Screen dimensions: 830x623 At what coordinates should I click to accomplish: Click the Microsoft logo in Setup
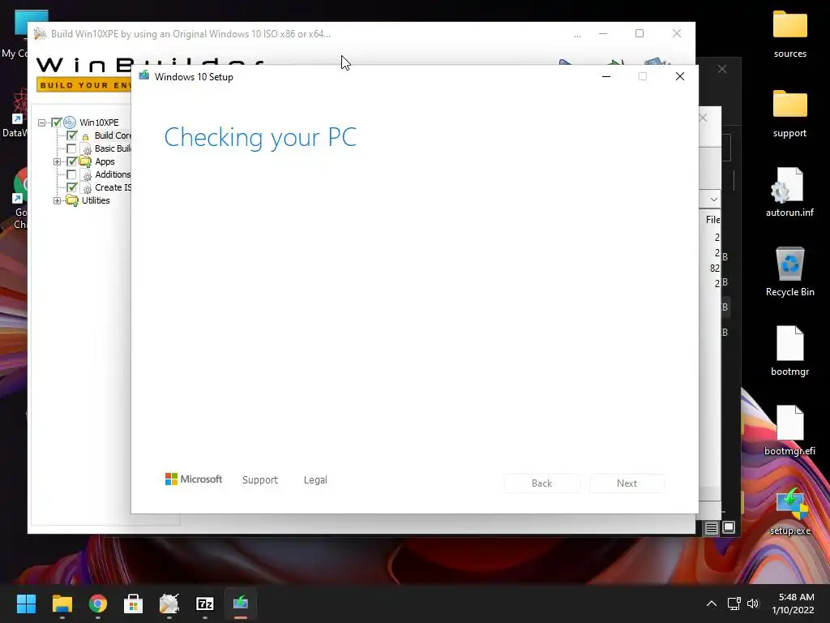(x=194, y=479)
